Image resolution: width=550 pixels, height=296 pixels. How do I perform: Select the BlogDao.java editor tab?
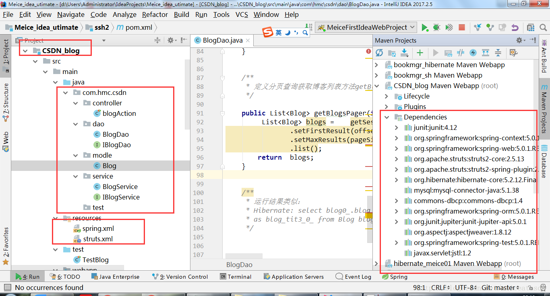222,40
